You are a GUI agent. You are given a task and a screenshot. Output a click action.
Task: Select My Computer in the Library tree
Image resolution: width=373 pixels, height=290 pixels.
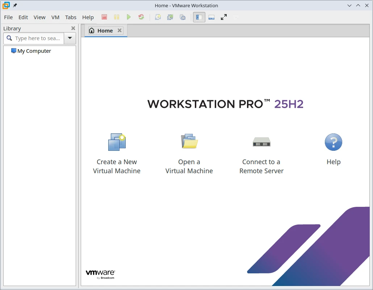point(33,51)
